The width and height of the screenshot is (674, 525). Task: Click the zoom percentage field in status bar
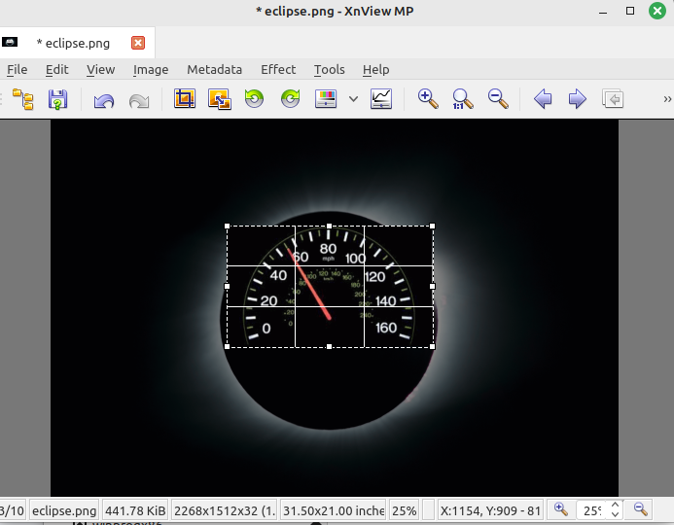(x=591, y=510)
